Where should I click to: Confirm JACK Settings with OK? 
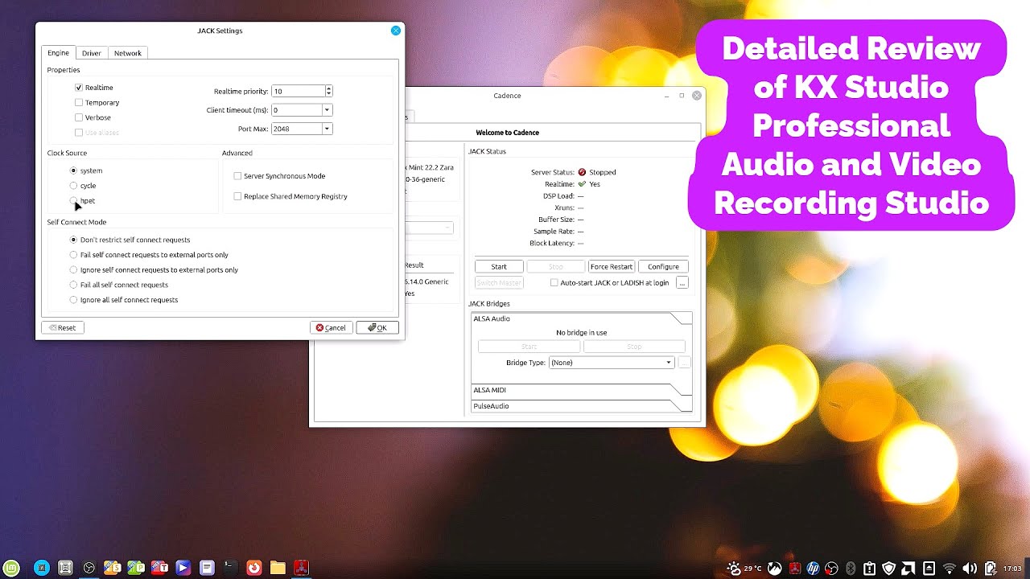pyautogui.click(x=377, y=327)
